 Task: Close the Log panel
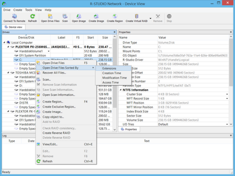231,136
